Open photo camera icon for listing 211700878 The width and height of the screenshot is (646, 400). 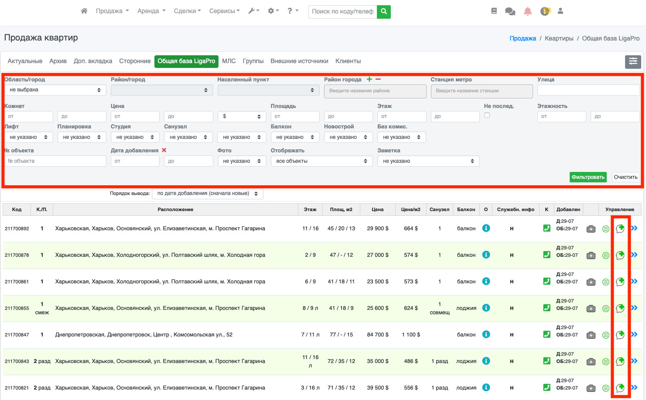point(591,255)
